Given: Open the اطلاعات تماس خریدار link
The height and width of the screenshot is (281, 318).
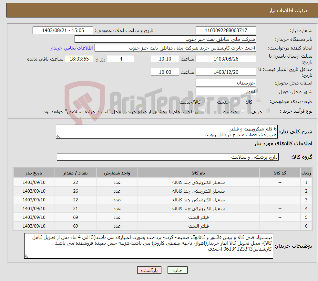Looking at the screenshot, I should click(x=72, y=48).
